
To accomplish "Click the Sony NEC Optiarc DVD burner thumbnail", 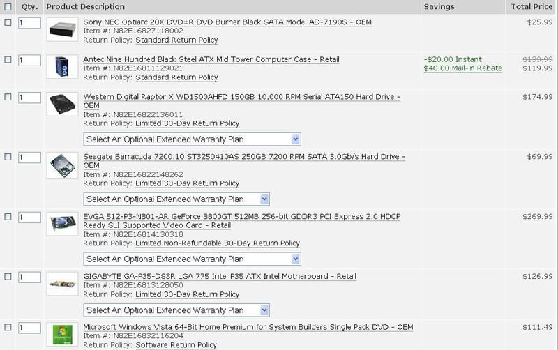I will click(x=62, y=31).
